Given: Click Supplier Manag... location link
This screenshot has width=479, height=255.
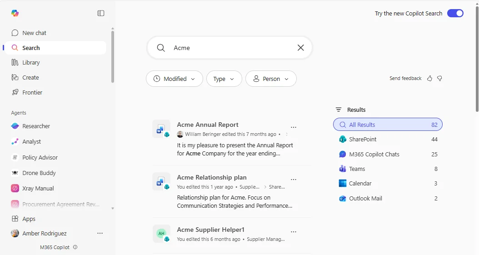Looking at the screenshot, I should (x=266, y=239).
